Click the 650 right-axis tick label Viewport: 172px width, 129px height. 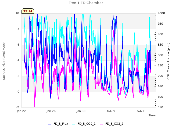pyautogui.click(x=160, y=87)
